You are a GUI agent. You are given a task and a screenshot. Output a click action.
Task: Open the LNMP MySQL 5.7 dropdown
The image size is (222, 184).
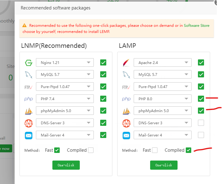(x=65, y=75)
